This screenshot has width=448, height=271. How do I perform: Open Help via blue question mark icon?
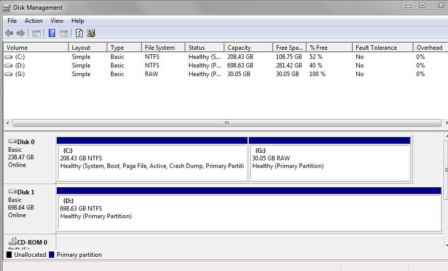(52, 33)
